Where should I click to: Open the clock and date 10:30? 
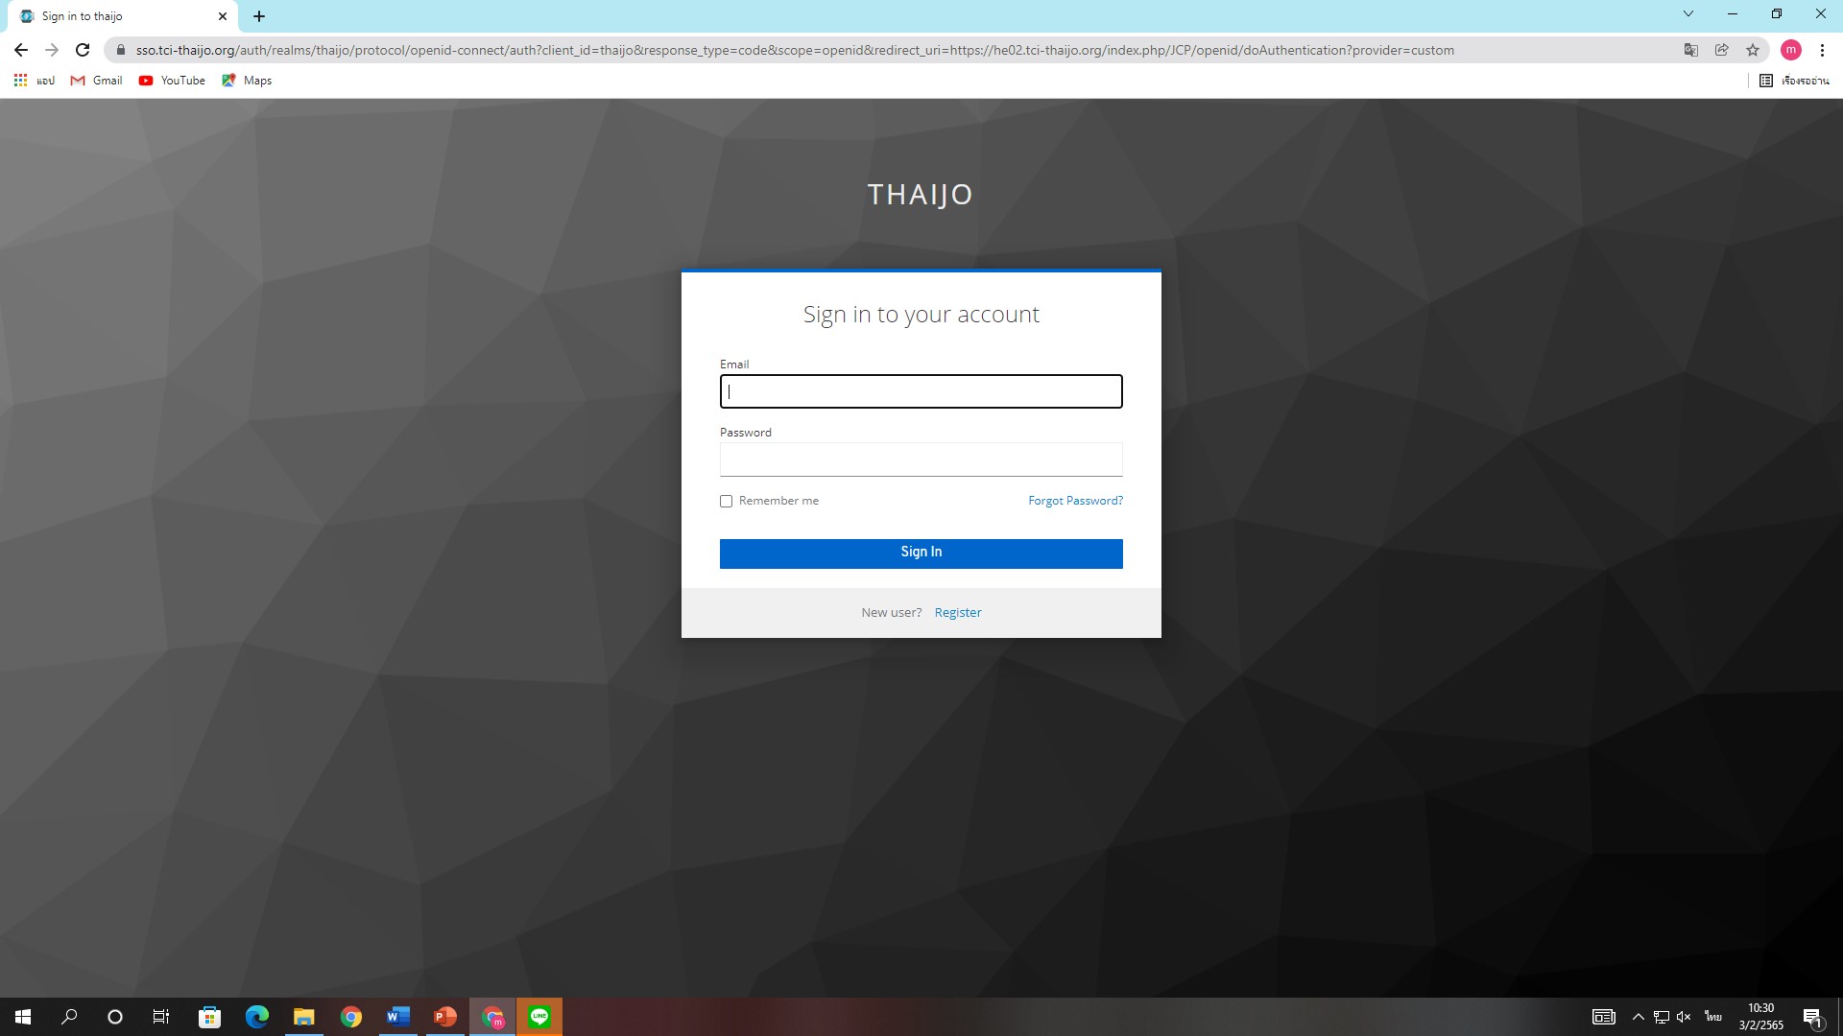coord(1761,1017)
